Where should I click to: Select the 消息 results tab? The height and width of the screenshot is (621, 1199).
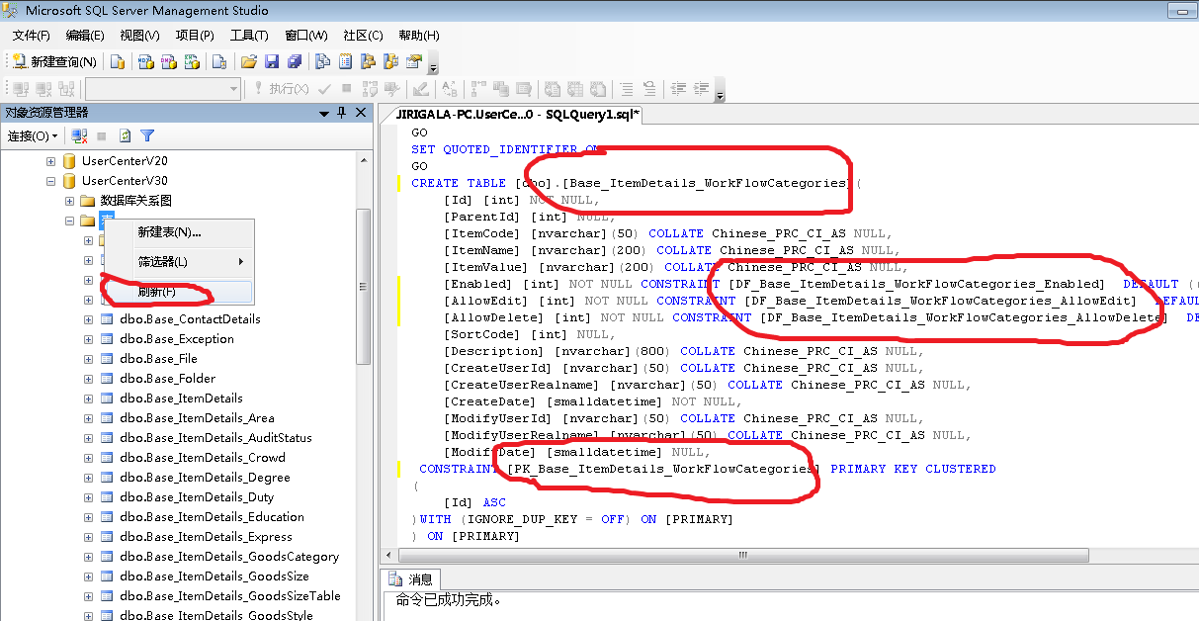click(x=412, y=579)
